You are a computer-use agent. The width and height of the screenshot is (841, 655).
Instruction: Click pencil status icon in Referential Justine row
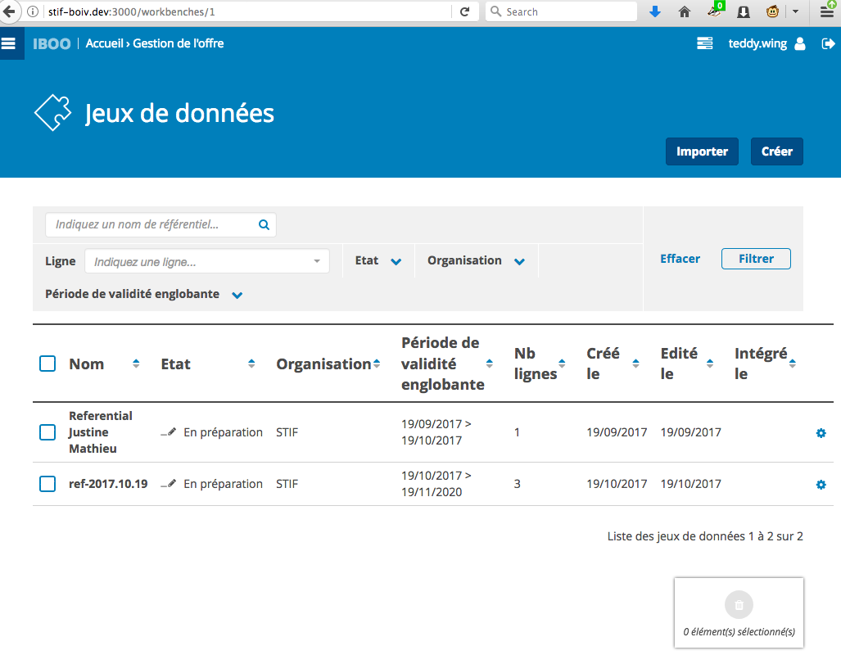(169, 432)
